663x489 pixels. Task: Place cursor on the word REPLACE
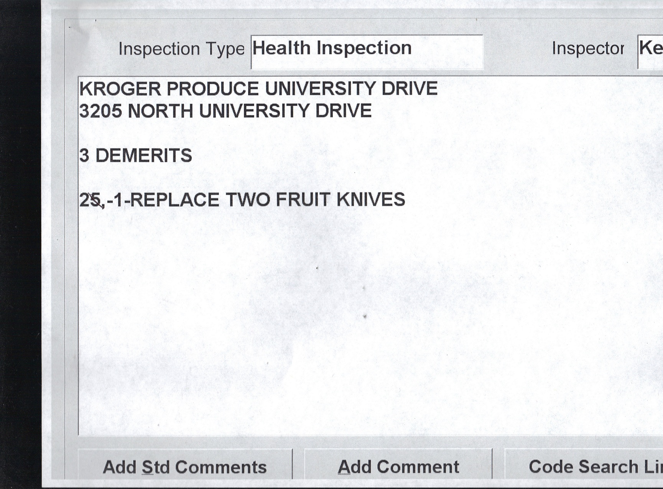point(175,200)
